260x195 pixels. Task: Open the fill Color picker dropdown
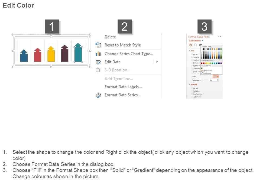216,76
